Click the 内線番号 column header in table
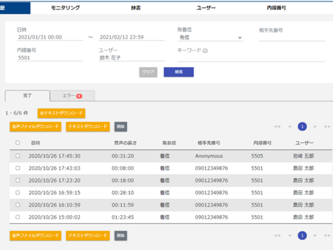Screen dimensions: 333x250 [262, 143]
